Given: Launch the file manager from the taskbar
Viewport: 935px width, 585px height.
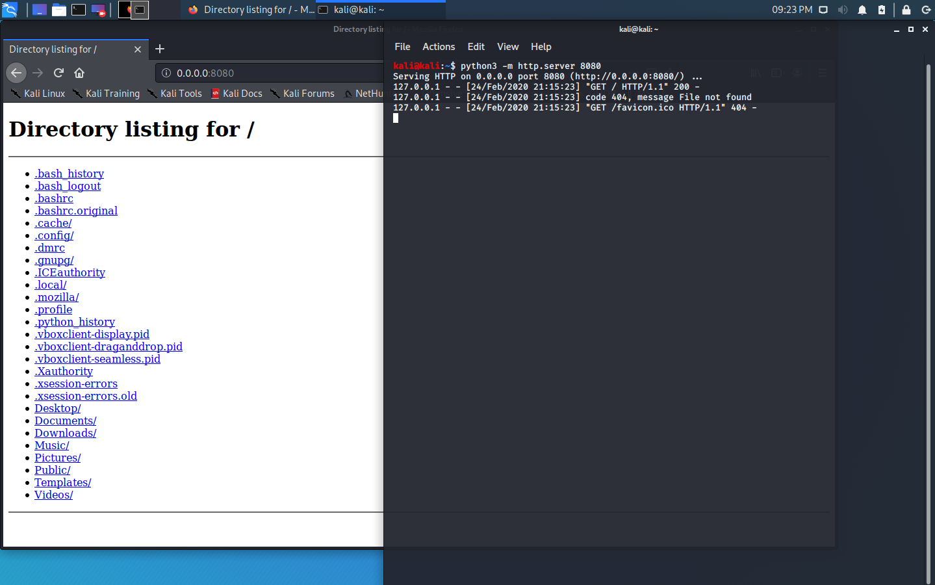Looking at the screenshot, I should [58, 9].
